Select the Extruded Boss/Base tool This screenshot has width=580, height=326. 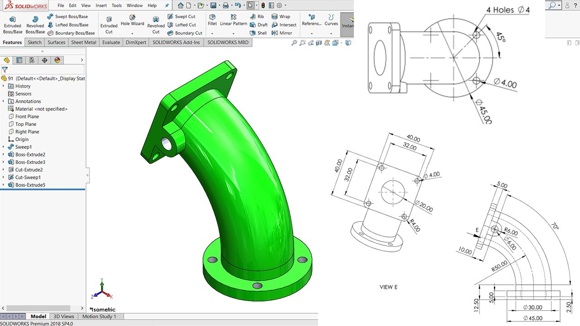tap(13, 25)
